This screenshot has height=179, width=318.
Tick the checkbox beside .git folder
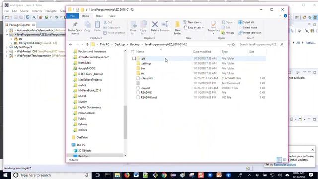134,59
